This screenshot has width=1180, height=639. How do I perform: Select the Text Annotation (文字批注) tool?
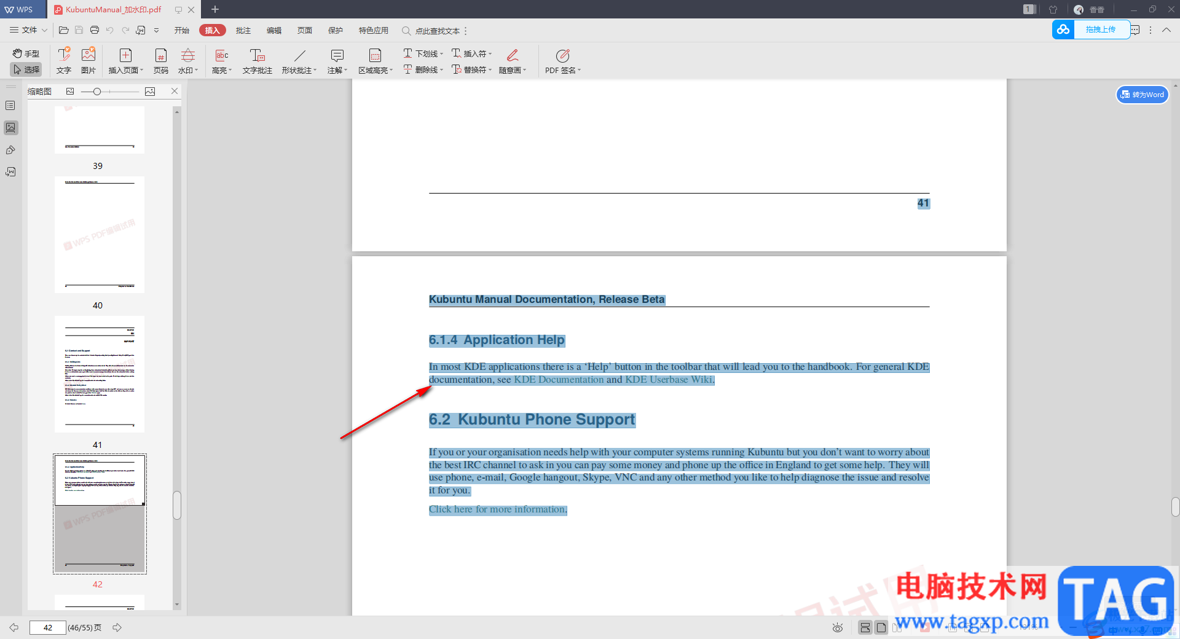coord(257,61)
